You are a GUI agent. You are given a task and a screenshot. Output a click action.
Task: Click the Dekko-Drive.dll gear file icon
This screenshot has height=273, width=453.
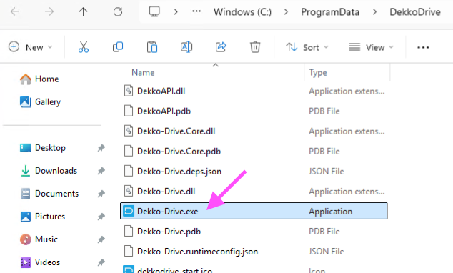tap(129, 191)
